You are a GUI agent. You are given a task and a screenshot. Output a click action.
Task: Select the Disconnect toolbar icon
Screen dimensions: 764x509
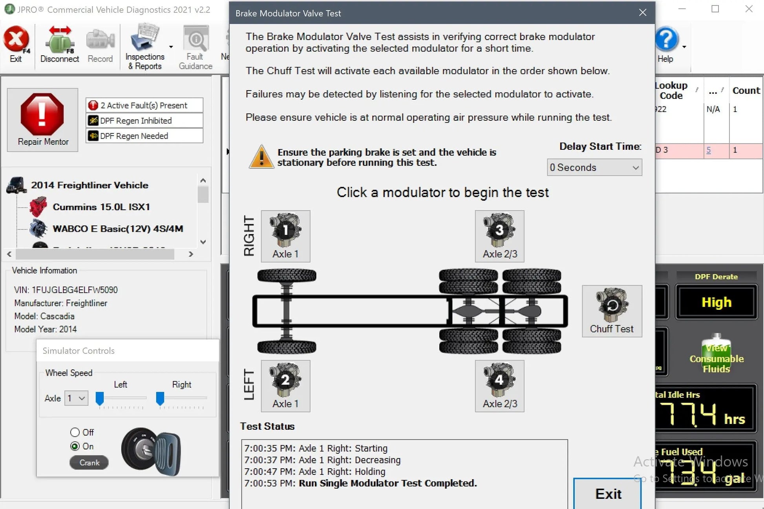(59, 41)
